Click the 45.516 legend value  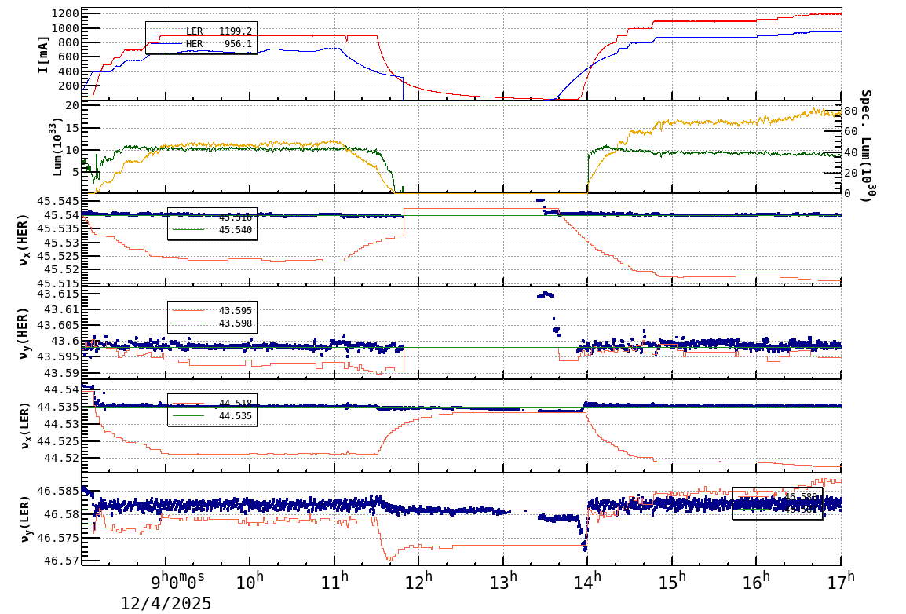(x=236, y=217)
